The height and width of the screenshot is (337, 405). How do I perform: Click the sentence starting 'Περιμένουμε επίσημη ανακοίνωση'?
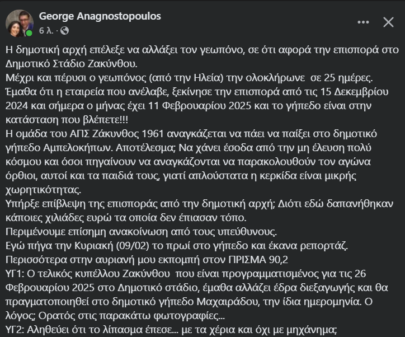142,232
